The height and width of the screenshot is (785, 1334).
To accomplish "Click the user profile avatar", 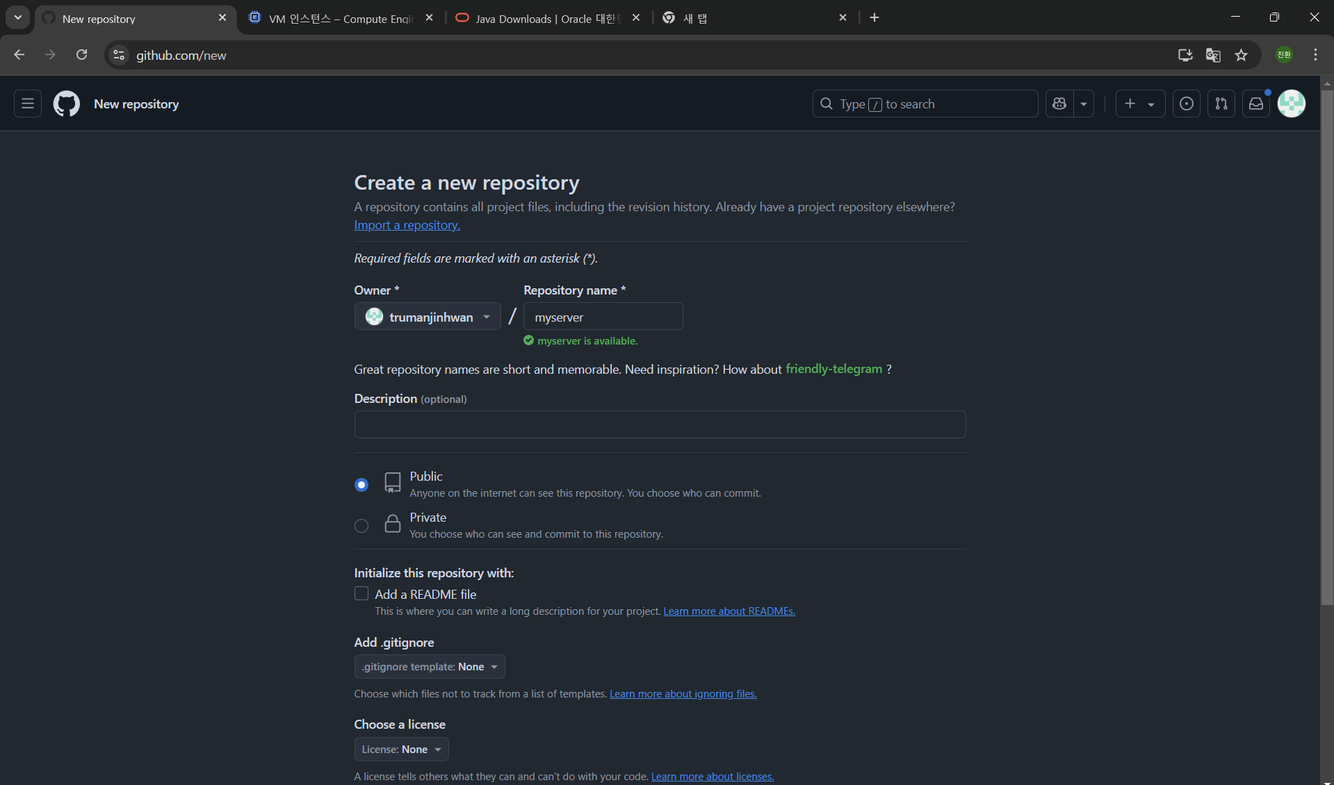I will pyautogui.click(x=1291, y=104).
